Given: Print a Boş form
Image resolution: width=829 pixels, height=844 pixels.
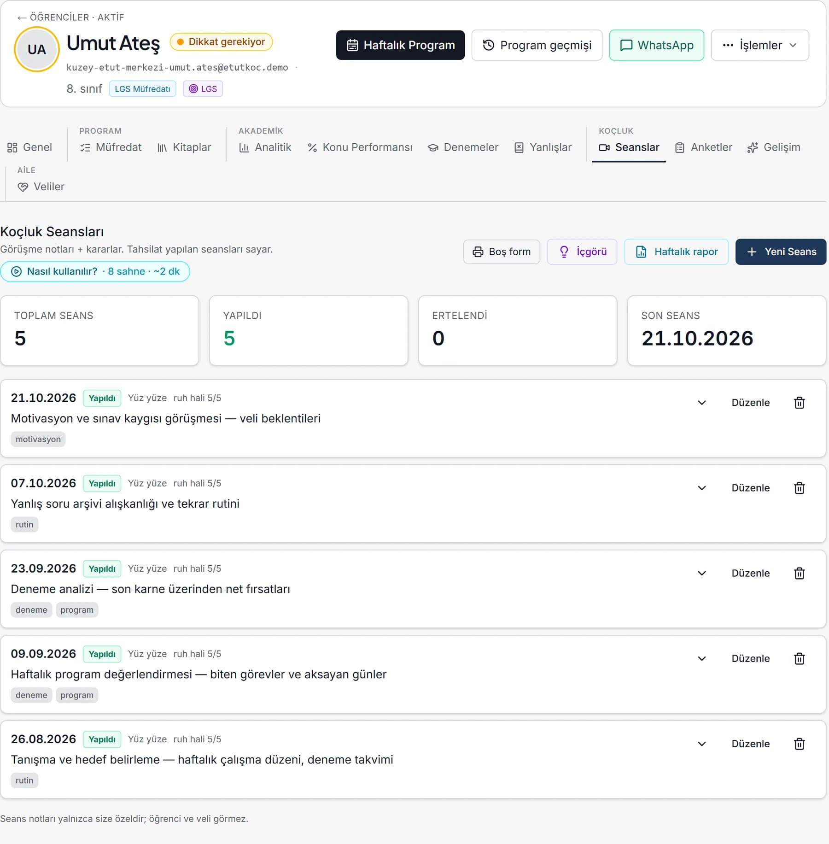Looking at the screenshot, I should pyautogui.click(x=502, y=252).
